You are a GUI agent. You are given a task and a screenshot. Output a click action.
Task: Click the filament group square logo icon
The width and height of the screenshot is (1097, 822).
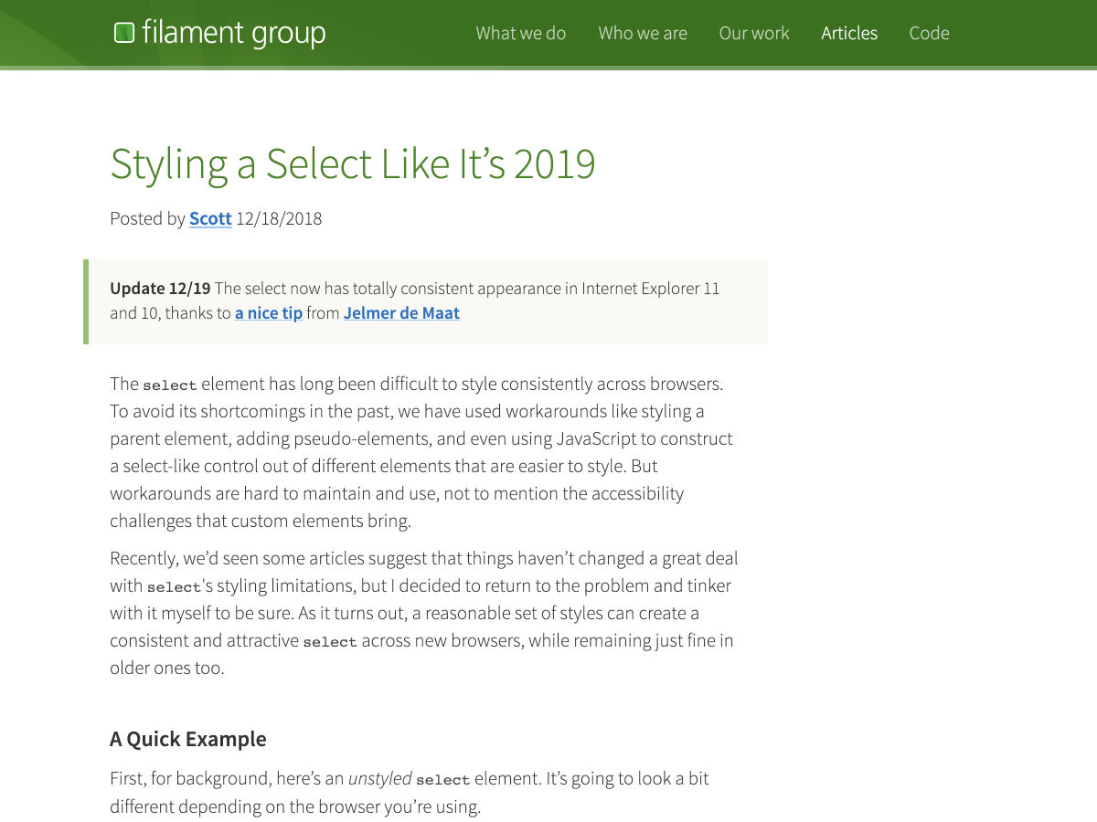pyautogui.click(x=123, y=33)
